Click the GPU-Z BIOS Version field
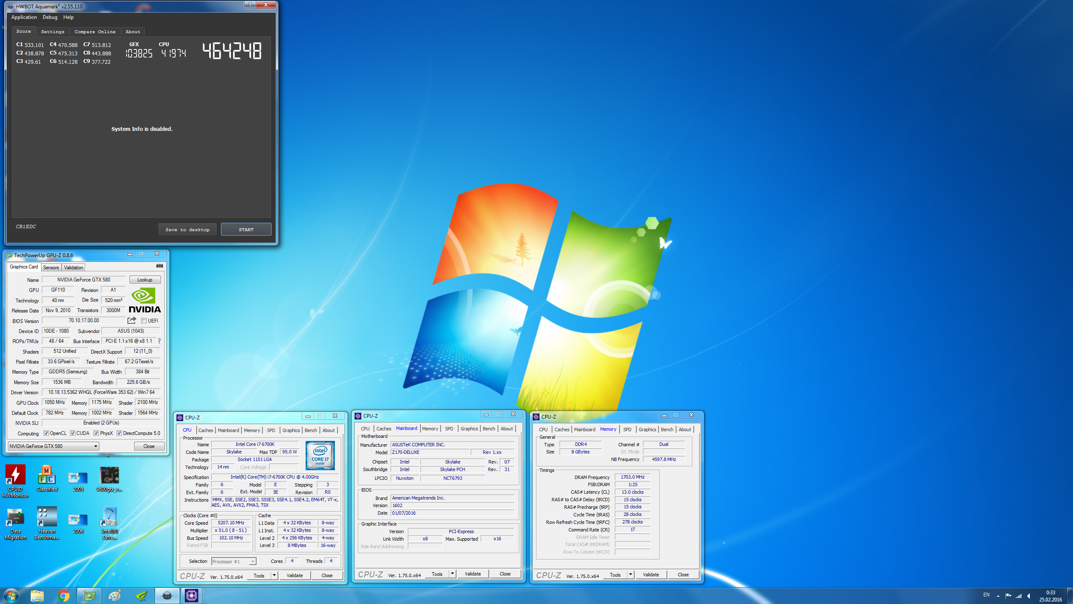The height and width of the screenshot is (604, 1073). 84,320
